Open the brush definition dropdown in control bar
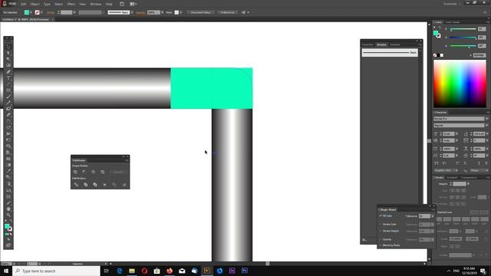The image size is (491, 276). click(x=131, y=12)
